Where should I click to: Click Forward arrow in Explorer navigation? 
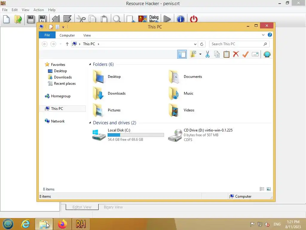tap(53, 44)
